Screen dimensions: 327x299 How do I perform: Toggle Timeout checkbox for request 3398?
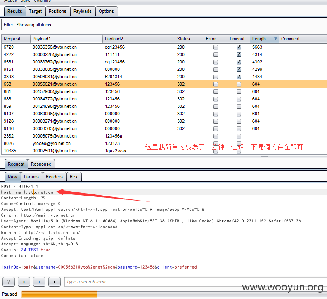click(x=239, y=77)
